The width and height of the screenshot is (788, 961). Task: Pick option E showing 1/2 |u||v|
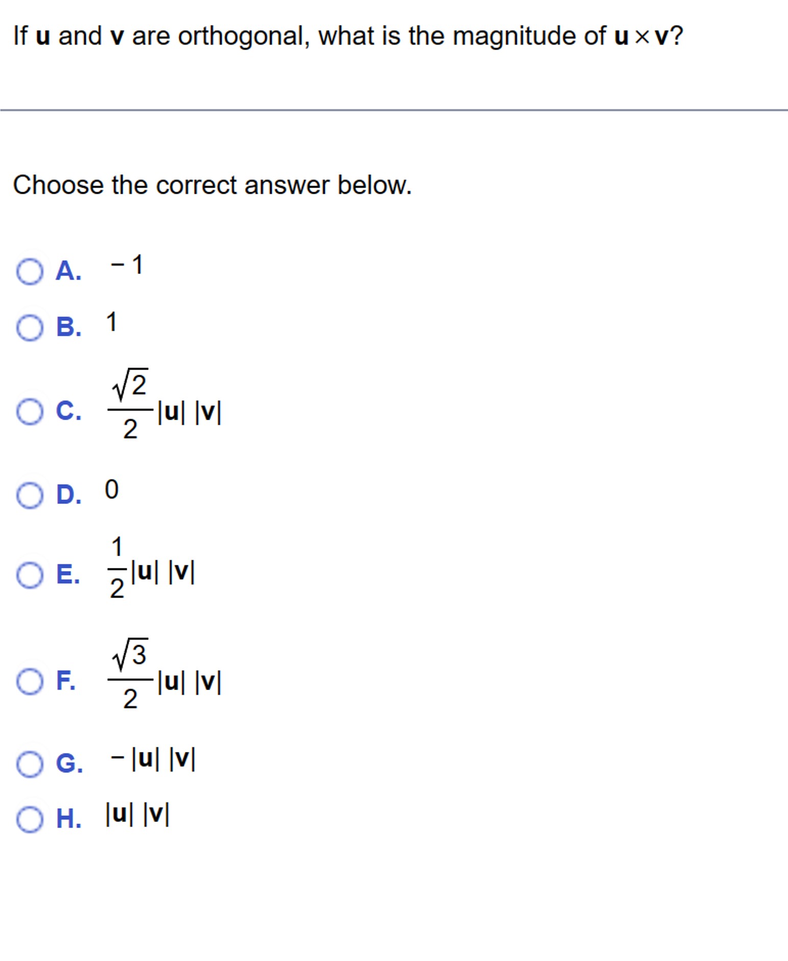31,576
